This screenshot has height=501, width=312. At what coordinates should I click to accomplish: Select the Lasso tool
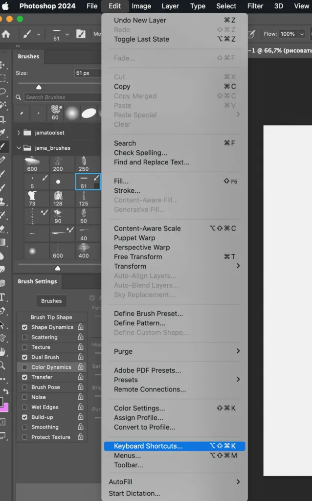coord(2,92)
